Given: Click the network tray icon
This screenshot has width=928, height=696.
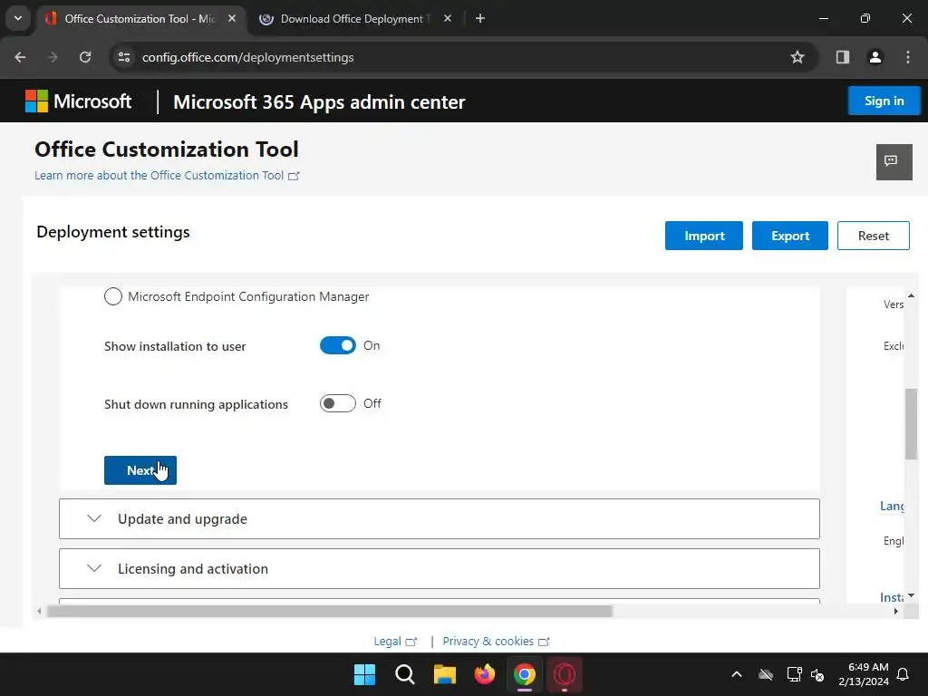Looking at the screenshot, I should (794, 674).
